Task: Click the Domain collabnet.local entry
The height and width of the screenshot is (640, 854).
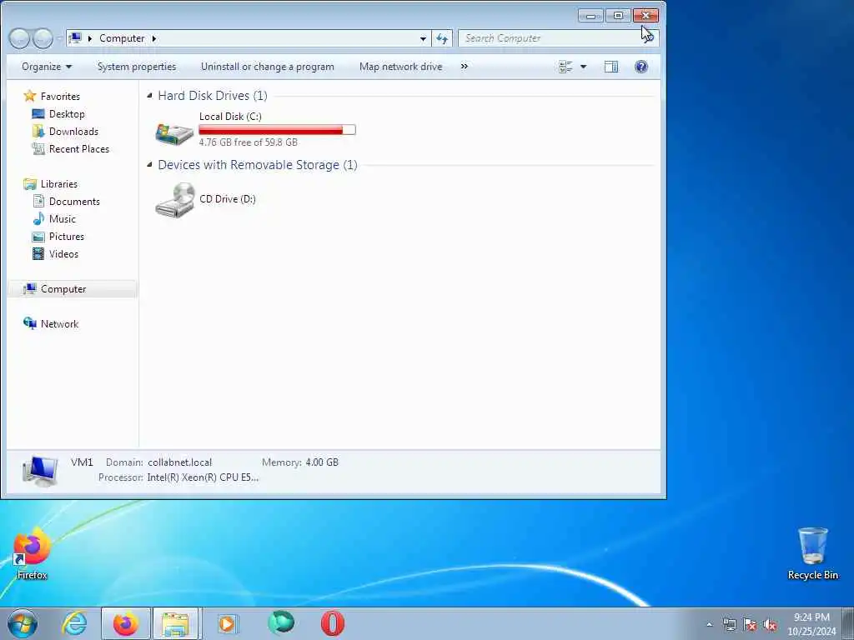Action: 158,462
